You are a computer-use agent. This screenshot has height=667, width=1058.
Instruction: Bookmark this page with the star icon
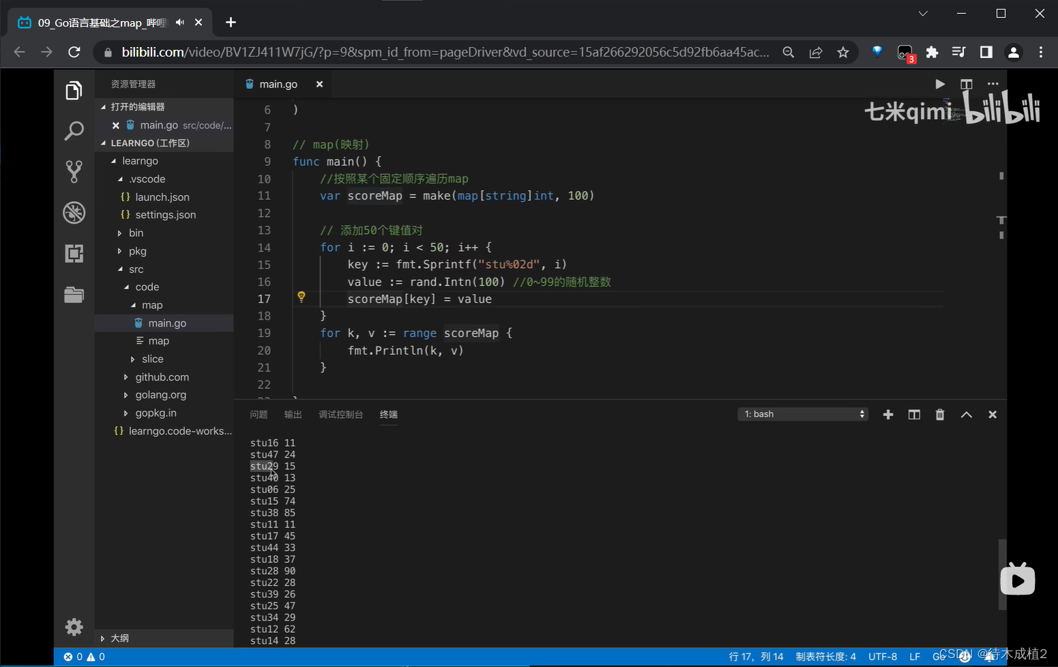843,53
